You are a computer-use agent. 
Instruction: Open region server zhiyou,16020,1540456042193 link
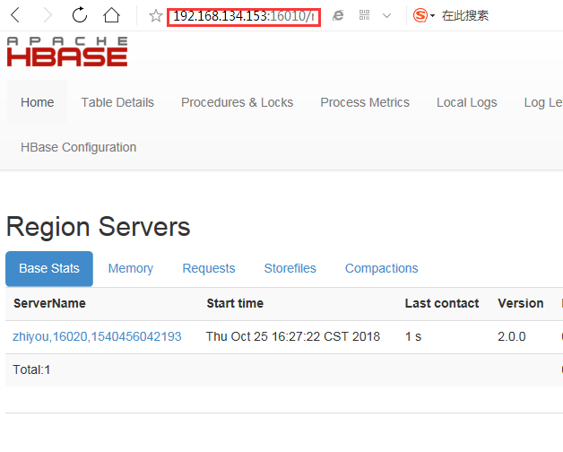(x=97, y=336)
